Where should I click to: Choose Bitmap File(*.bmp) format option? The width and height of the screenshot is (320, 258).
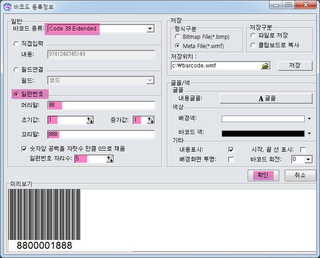pos(178,37)
